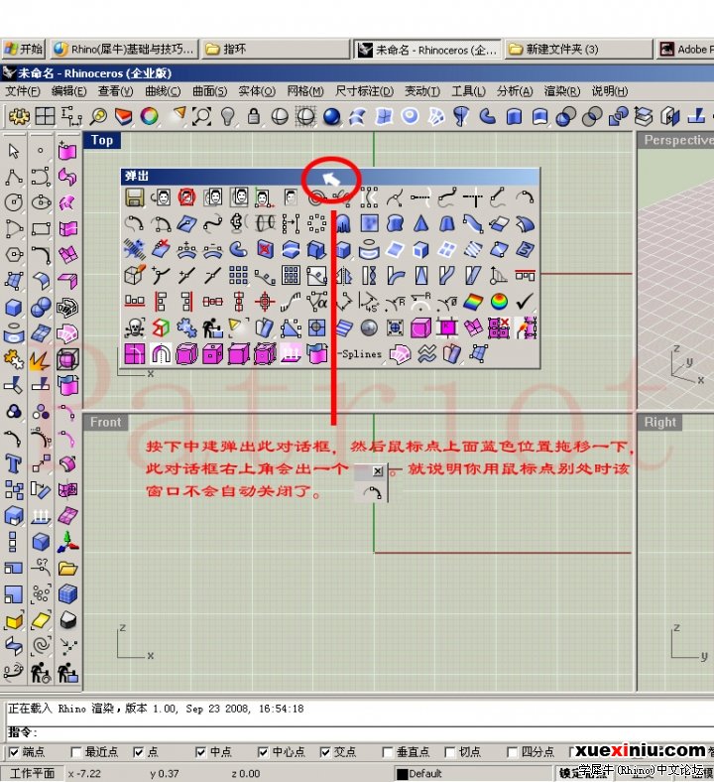Switch to the 新建文件夹 (3) taskbar item
The height and width of the screenshot is (782, 714).
point(578,49)
